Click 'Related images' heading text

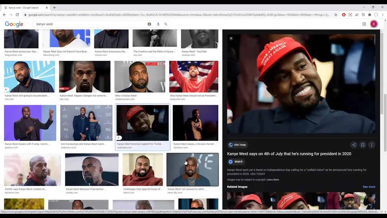click(x=237, y=187)
